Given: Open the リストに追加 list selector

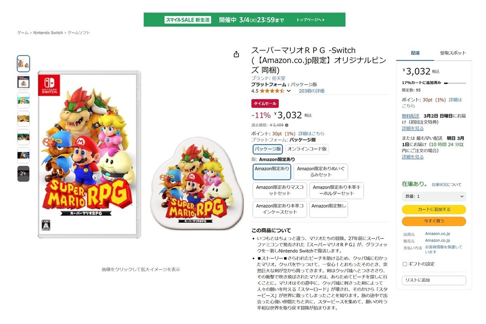Looking at the screenshot, I should [434, 280].
